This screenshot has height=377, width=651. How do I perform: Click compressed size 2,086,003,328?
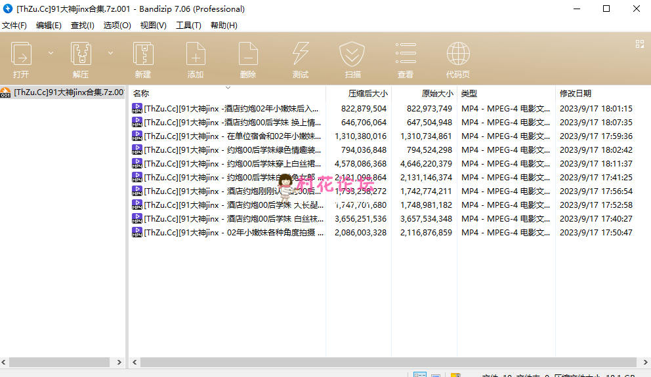360,232
